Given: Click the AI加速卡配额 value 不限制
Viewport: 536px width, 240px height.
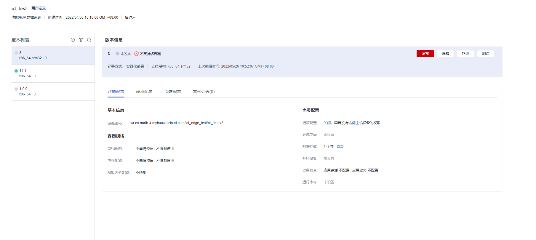Looking at the screenshot, I should 141,172.
